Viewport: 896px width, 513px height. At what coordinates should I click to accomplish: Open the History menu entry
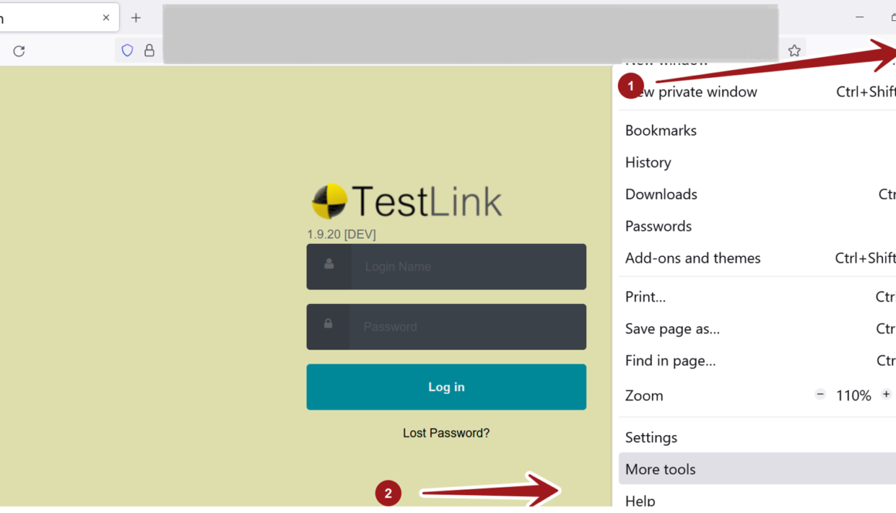(757, 163)
